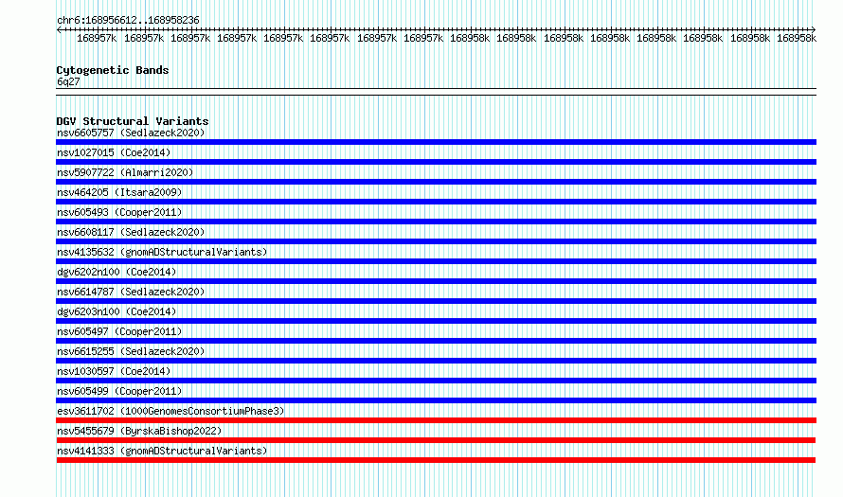Open the nsv605493 (Cooper2011) variant label

119,212
